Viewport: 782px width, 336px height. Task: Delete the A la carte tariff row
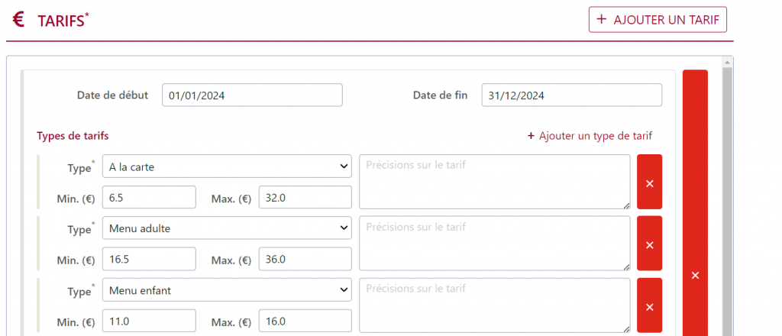point(649,182)
